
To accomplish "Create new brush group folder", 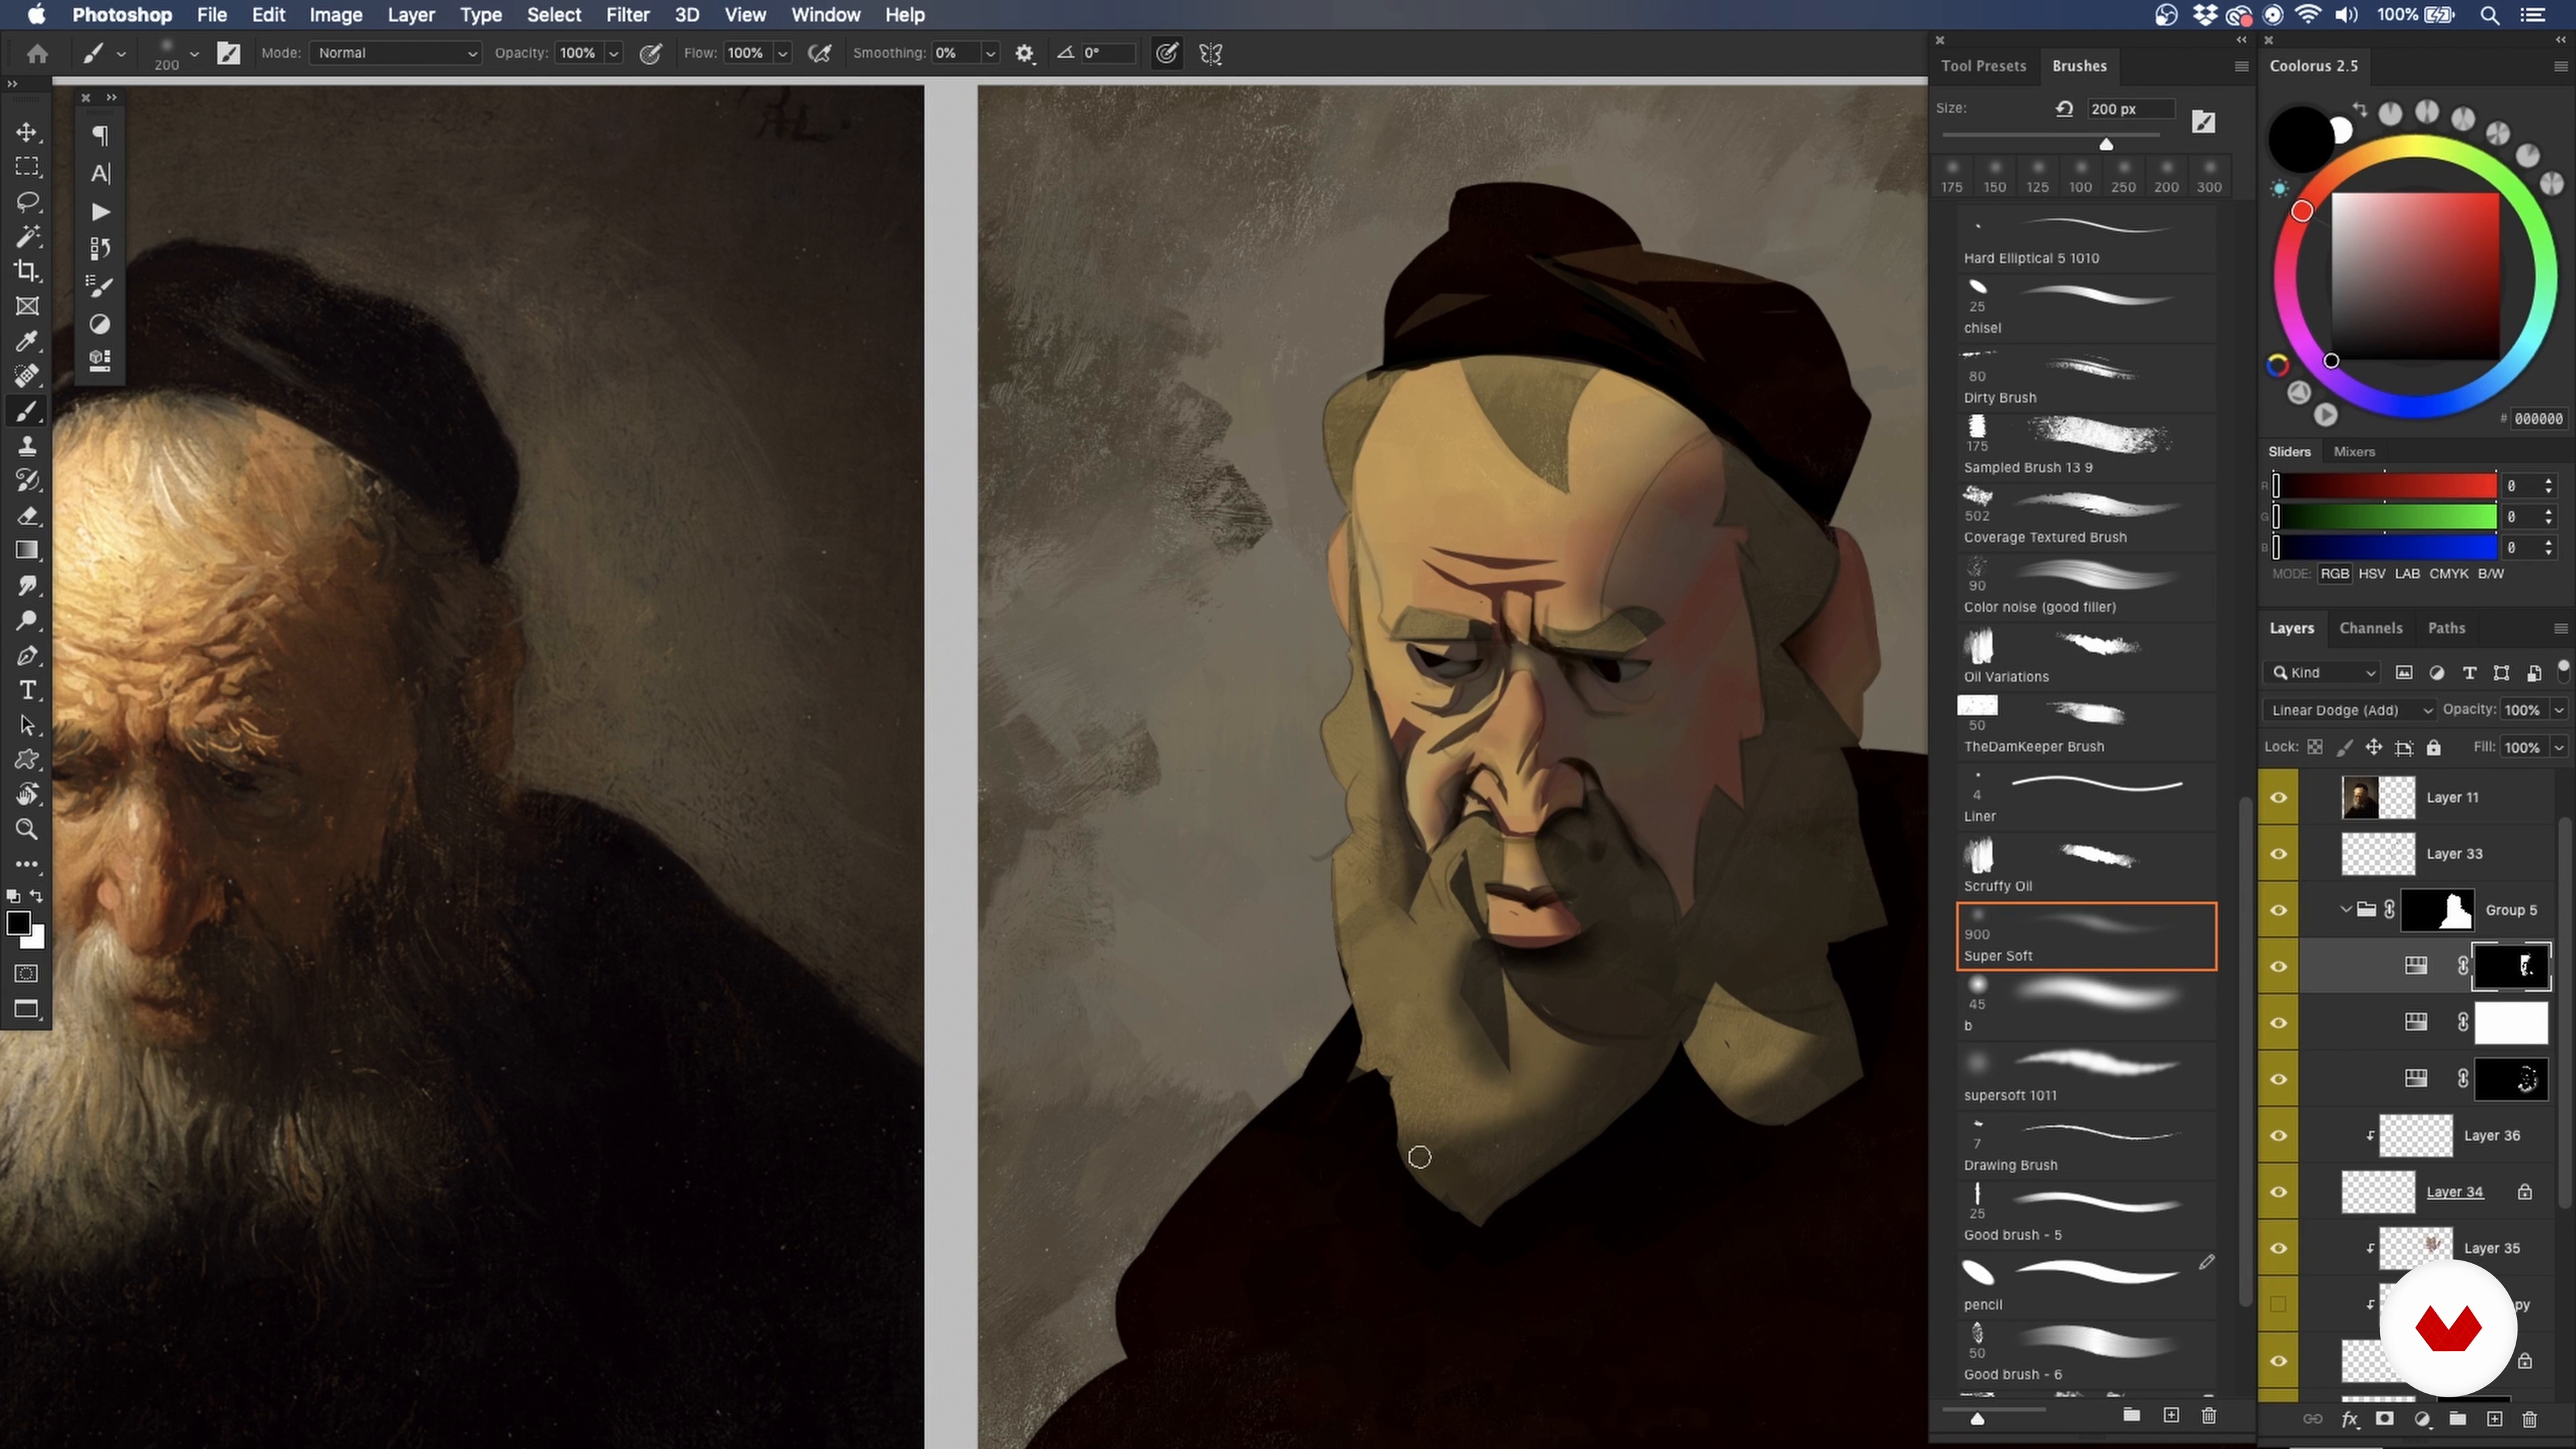I will pyautogui.click(x=2131, y=1415).
